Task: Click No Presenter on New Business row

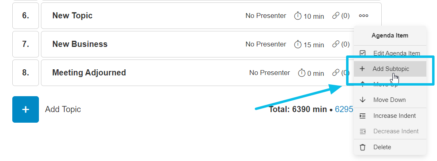Action: [266, 44]
